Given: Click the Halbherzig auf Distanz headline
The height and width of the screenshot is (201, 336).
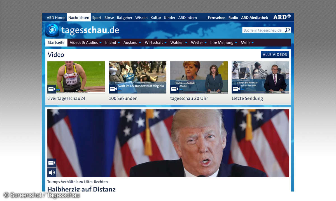Looking at the screenshot, I should [81, 189].
